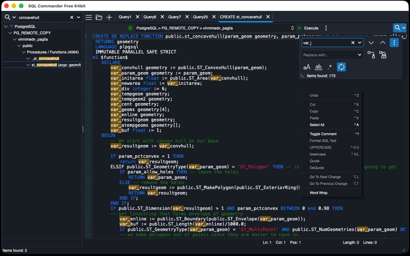Choose Go To Next Change
Screen dimensions: 410x256
coord(331,177)
